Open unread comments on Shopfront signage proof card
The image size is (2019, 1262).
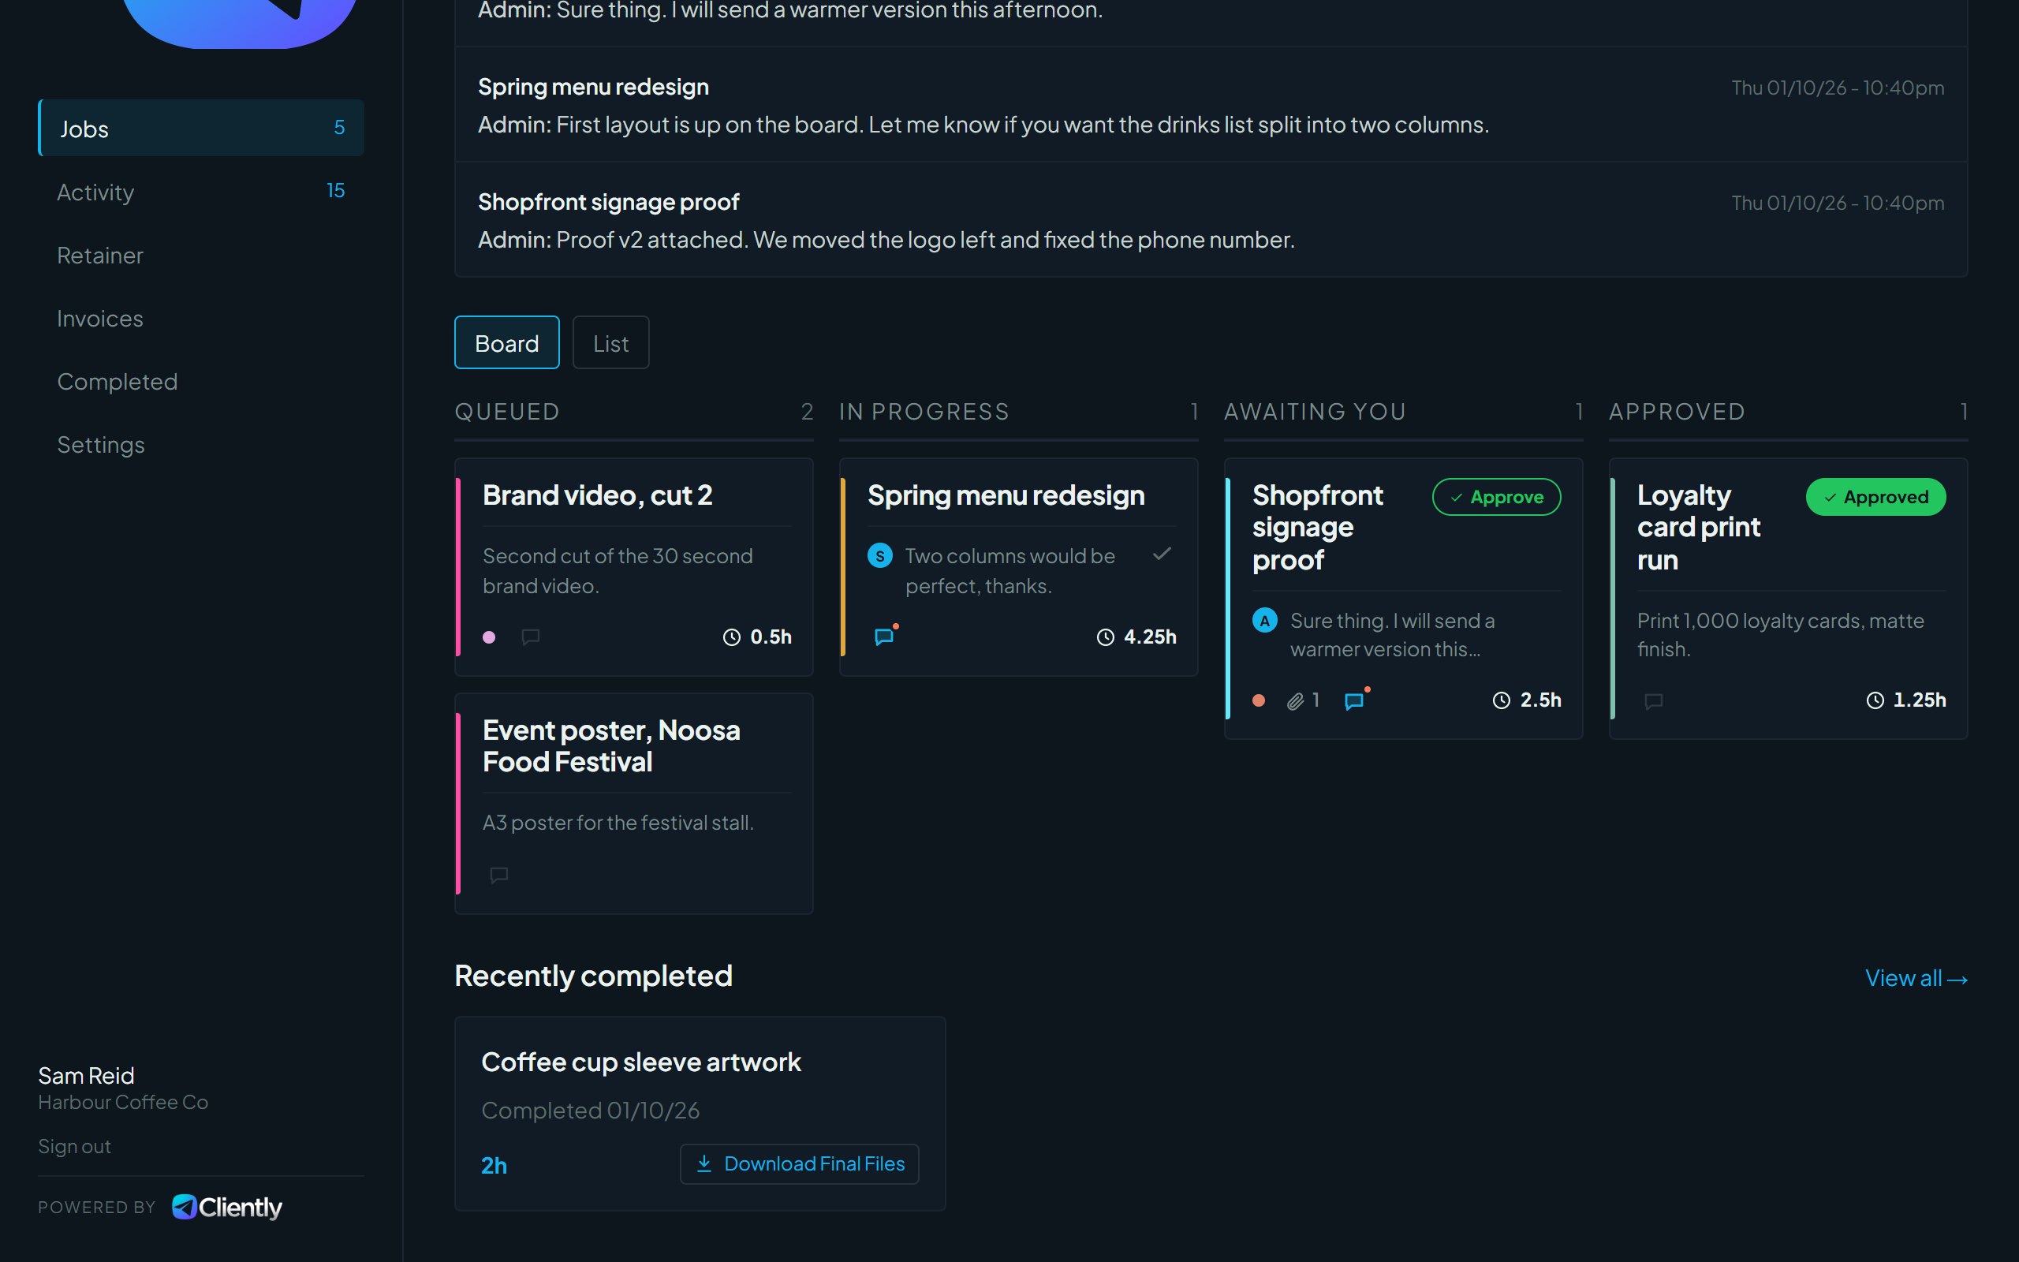(1355, 700)
